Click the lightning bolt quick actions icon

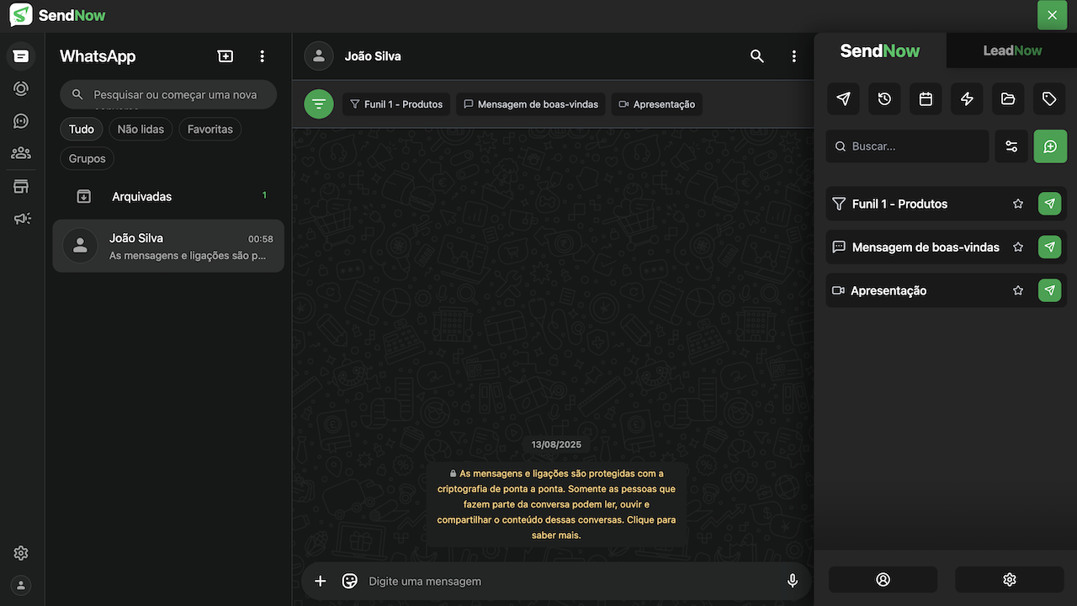(x=967, y=99)
